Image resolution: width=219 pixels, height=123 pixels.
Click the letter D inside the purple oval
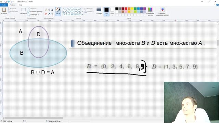39,34
